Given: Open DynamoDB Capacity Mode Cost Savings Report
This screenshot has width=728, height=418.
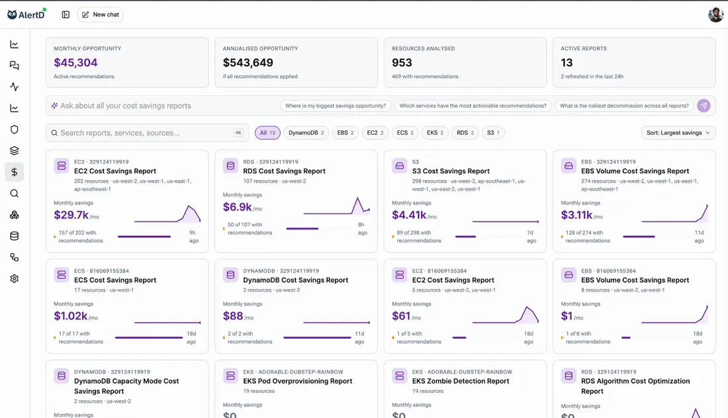Looking at the screenshot, I should (x=127, y=389).
